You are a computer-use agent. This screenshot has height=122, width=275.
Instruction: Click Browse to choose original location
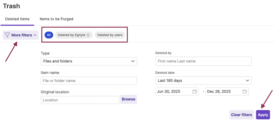129,99
